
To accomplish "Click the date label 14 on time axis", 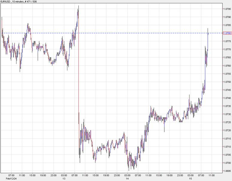I will tap(127, 179).
